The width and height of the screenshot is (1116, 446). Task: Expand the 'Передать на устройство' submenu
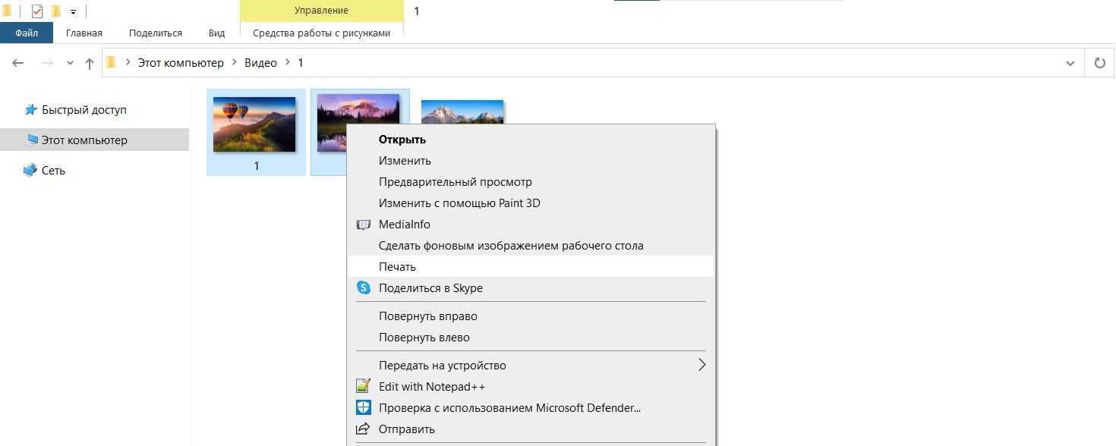[701, 365]
